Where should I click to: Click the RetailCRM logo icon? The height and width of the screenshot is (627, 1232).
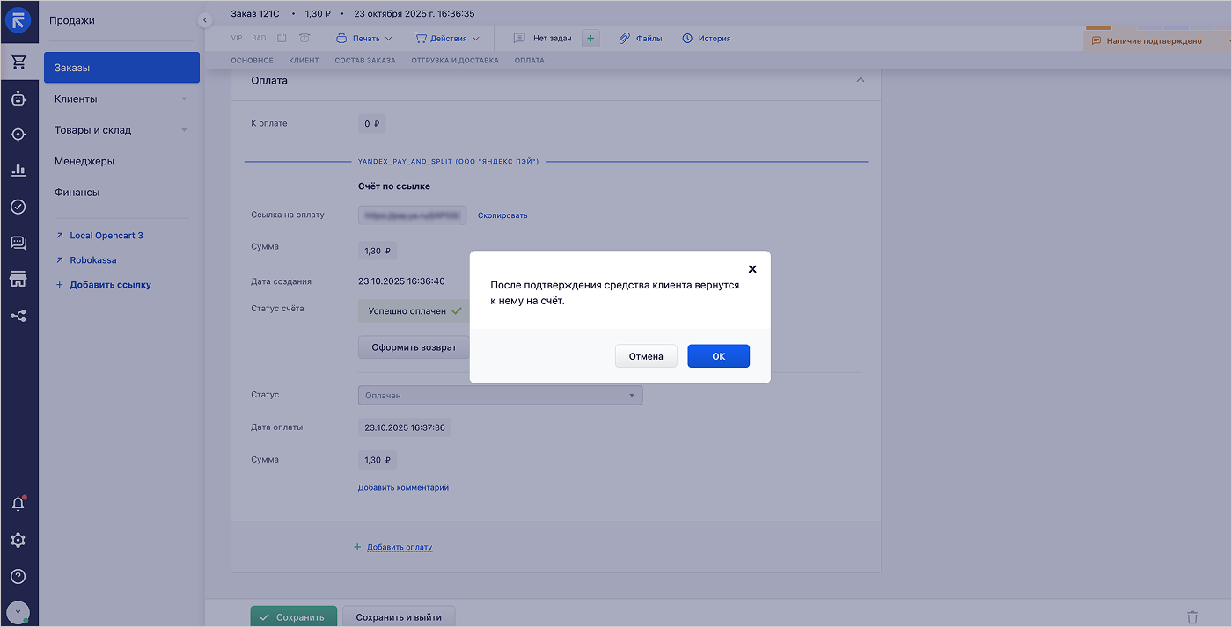tap(18, 20)
